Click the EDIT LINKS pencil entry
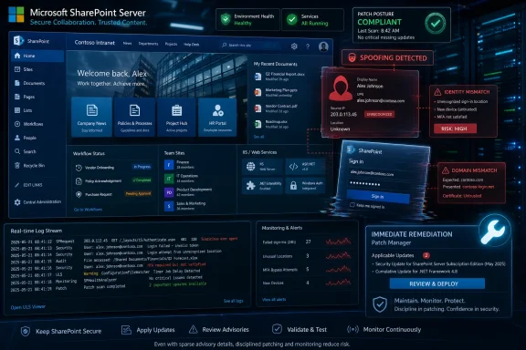Screen dimensions: 526x350 click(x=28, y=185)
